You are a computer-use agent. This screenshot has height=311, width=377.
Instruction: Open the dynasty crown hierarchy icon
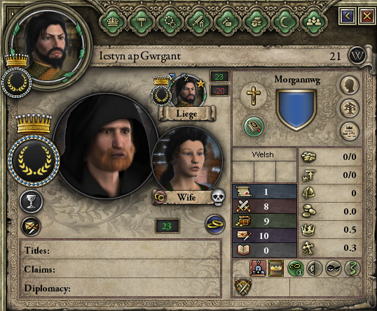pos(350,131)
